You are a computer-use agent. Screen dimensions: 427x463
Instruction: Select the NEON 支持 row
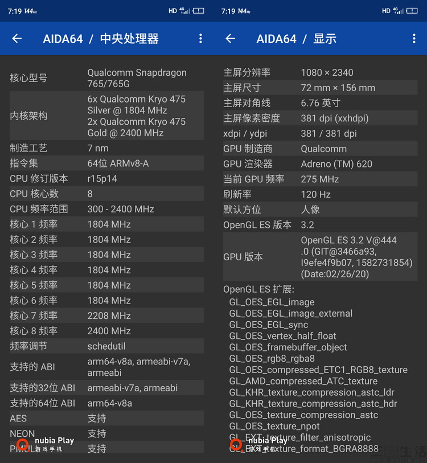tap(107, 433)
